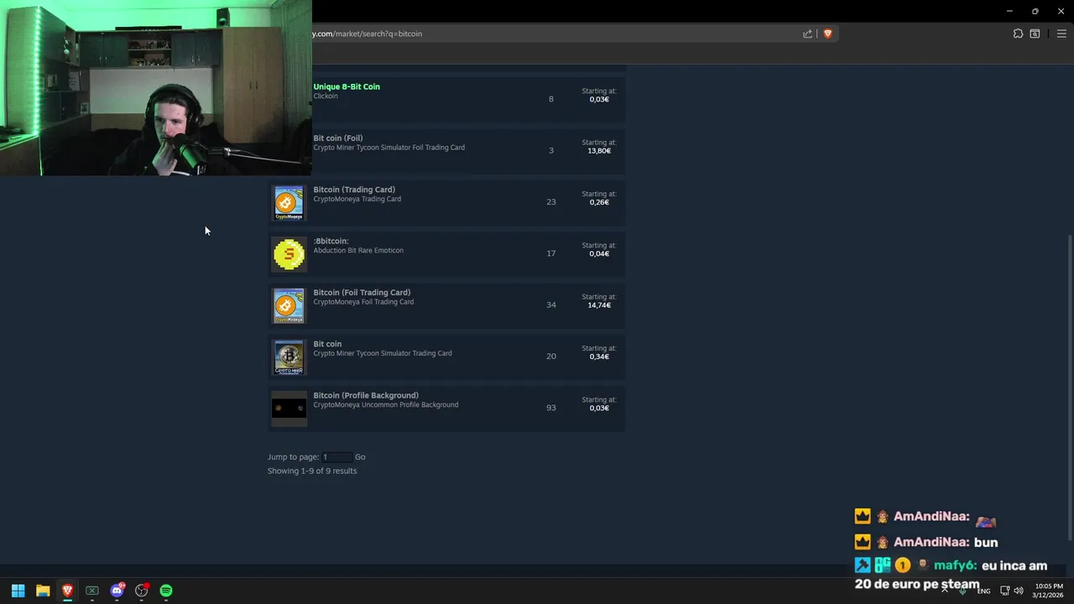Open the :8bitcoin: emoticon listing

tap(446, 253)
